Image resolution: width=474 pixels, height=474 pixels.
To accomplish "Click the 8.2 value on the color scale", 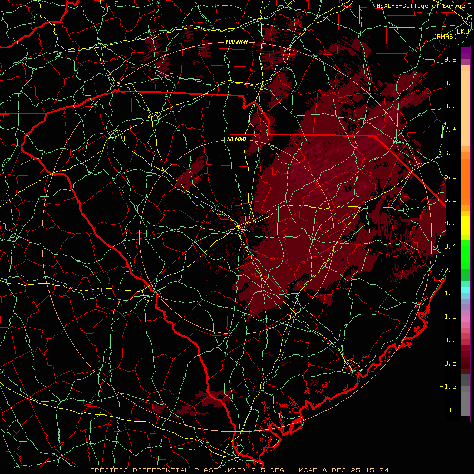I will tap(450, 106).
